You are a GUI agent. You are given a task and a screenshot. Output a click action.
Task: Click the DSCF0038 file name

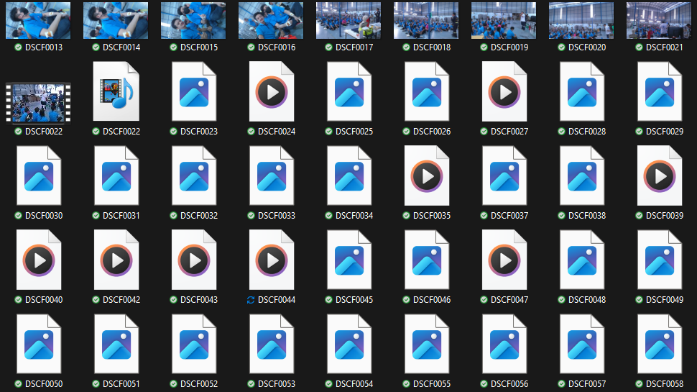click(x=587, y=215)
